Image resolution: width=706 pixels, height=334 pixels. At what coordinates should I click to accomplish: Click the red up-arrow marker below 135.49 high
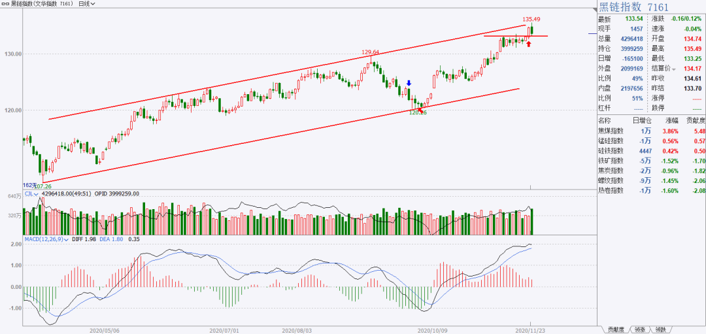point(529,44)
